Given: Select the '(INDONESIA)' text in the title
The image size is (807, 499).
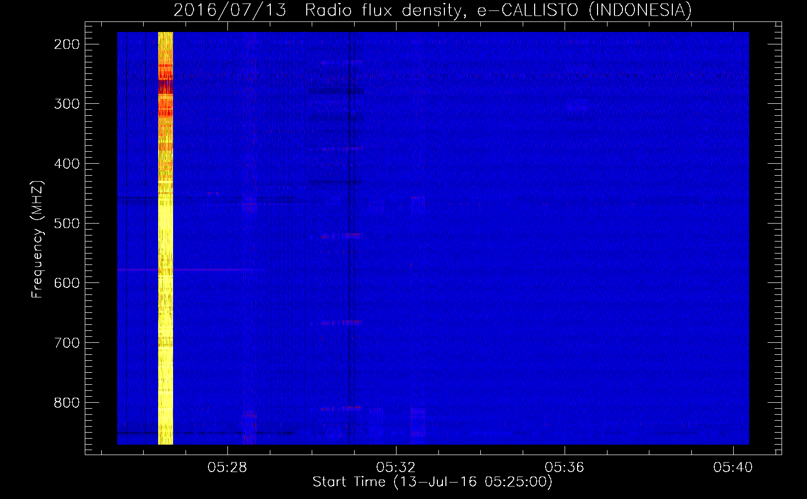Looking at the screenshot, I should coord(640,10).
